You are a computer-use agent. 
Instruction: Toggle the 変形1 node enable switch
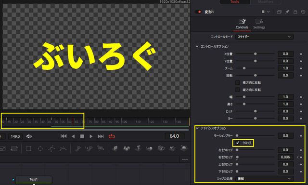point(198,12)
